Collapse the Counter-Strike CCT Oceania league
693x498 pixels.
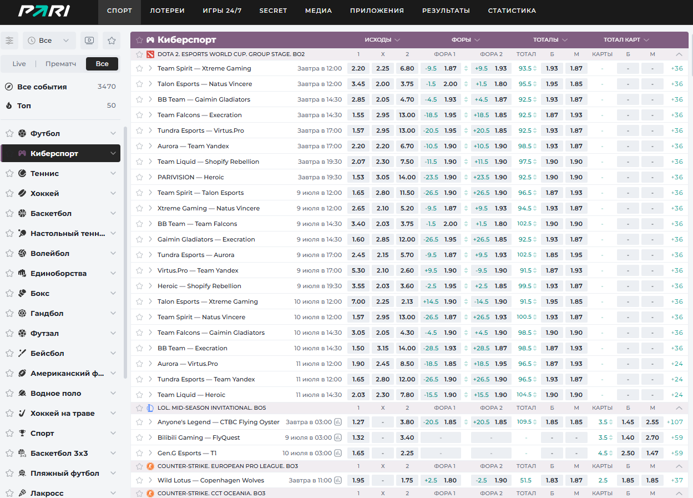point(679,494)
